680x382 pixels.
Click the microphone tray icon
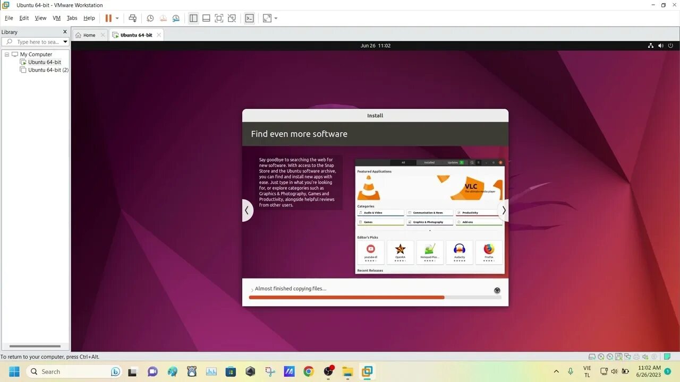pyautogui.click(x=571, y=371)
